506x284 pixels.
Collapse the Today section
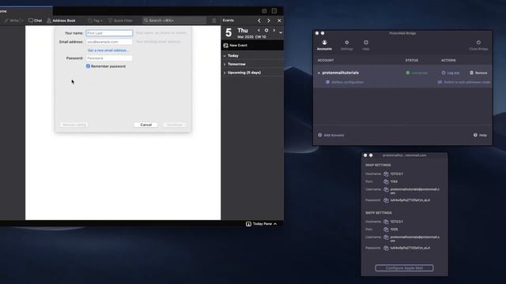click(x=225, y=56)
